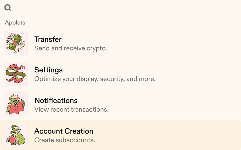Click the search magnifier icon
Image resolution: width=241 pixels, height=150 pixels.
coord(8,7)
